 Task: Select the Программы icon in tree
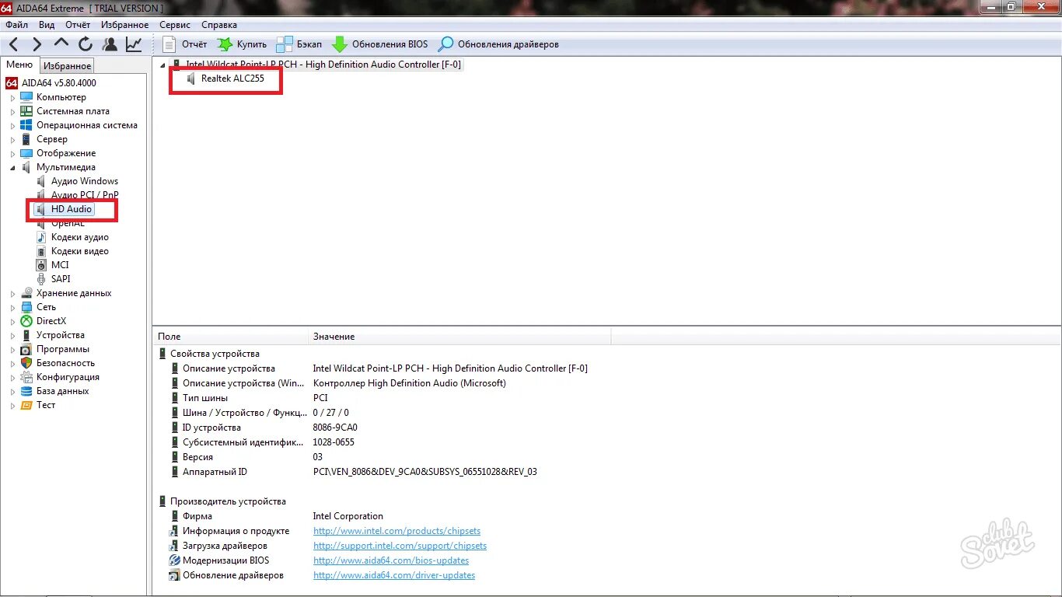click(26, 349)
